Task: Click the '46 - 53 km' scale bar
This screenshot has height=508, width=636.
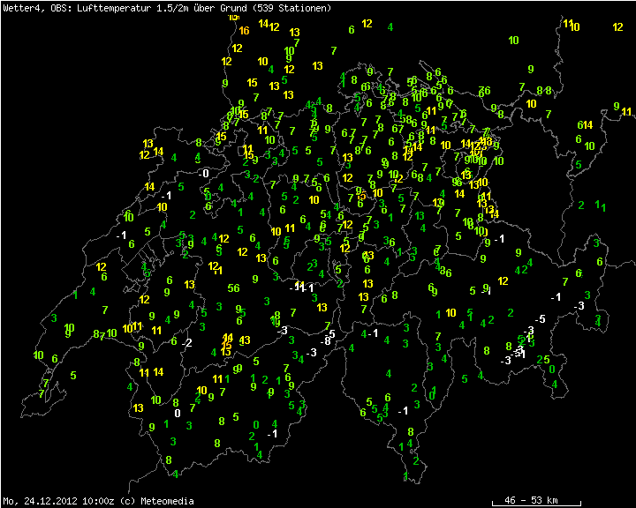Action: pyautogui.click(x=531, y=500)
